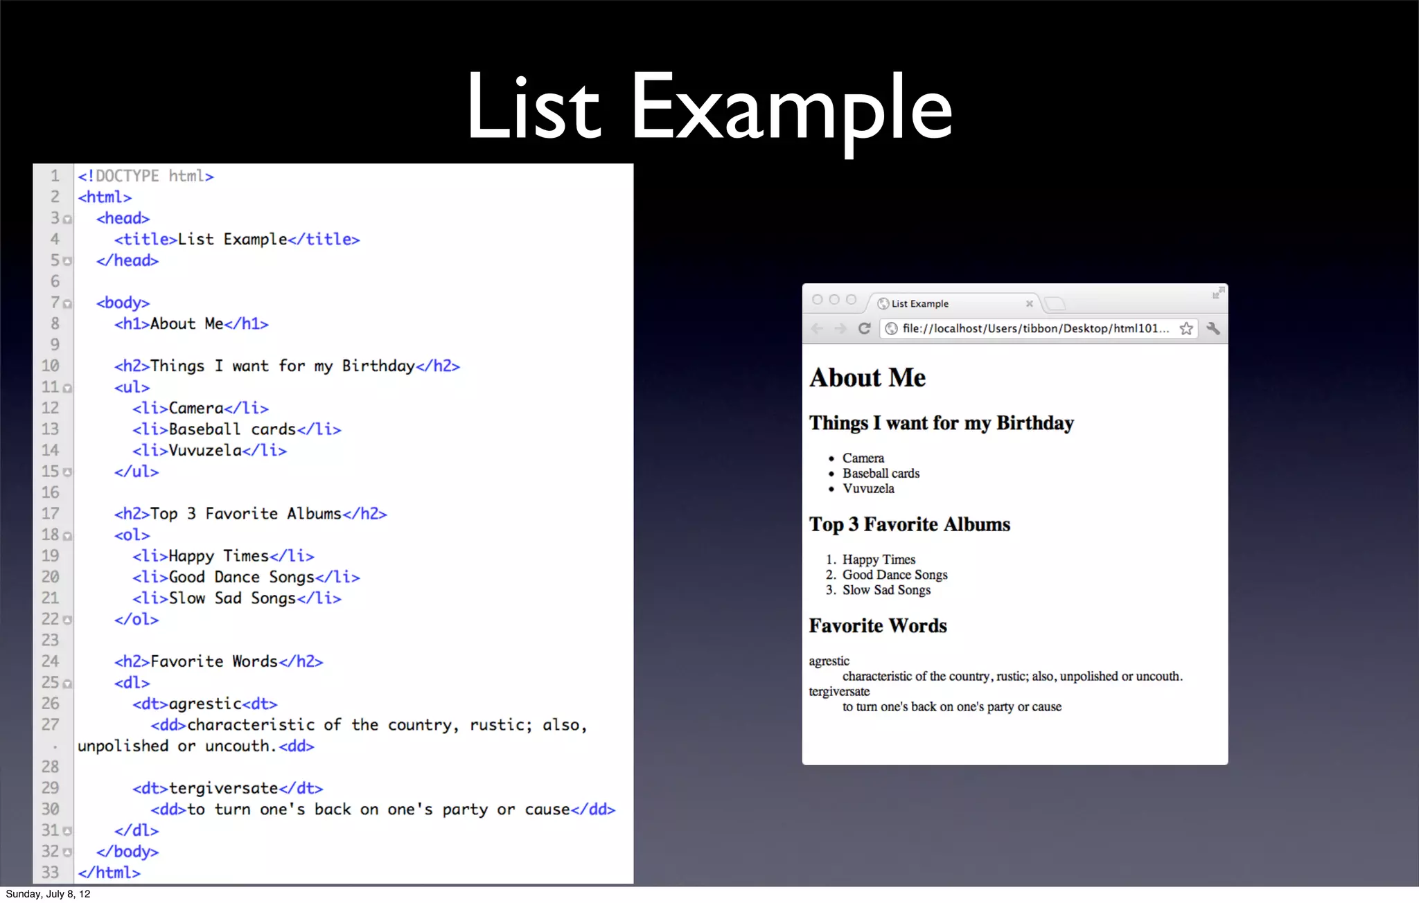The height and width of the screenshot is (903, 1419).
Task: Reload the List Example page
Action: click(x=864, y=328)
